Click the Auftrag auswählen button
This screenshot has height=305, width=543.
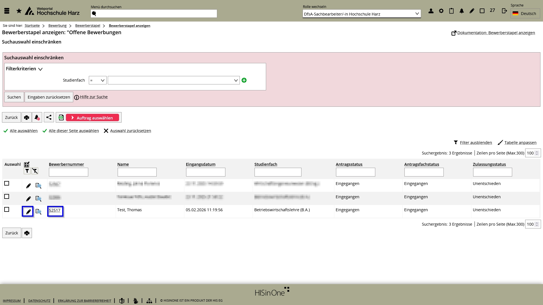pos(92,118)
